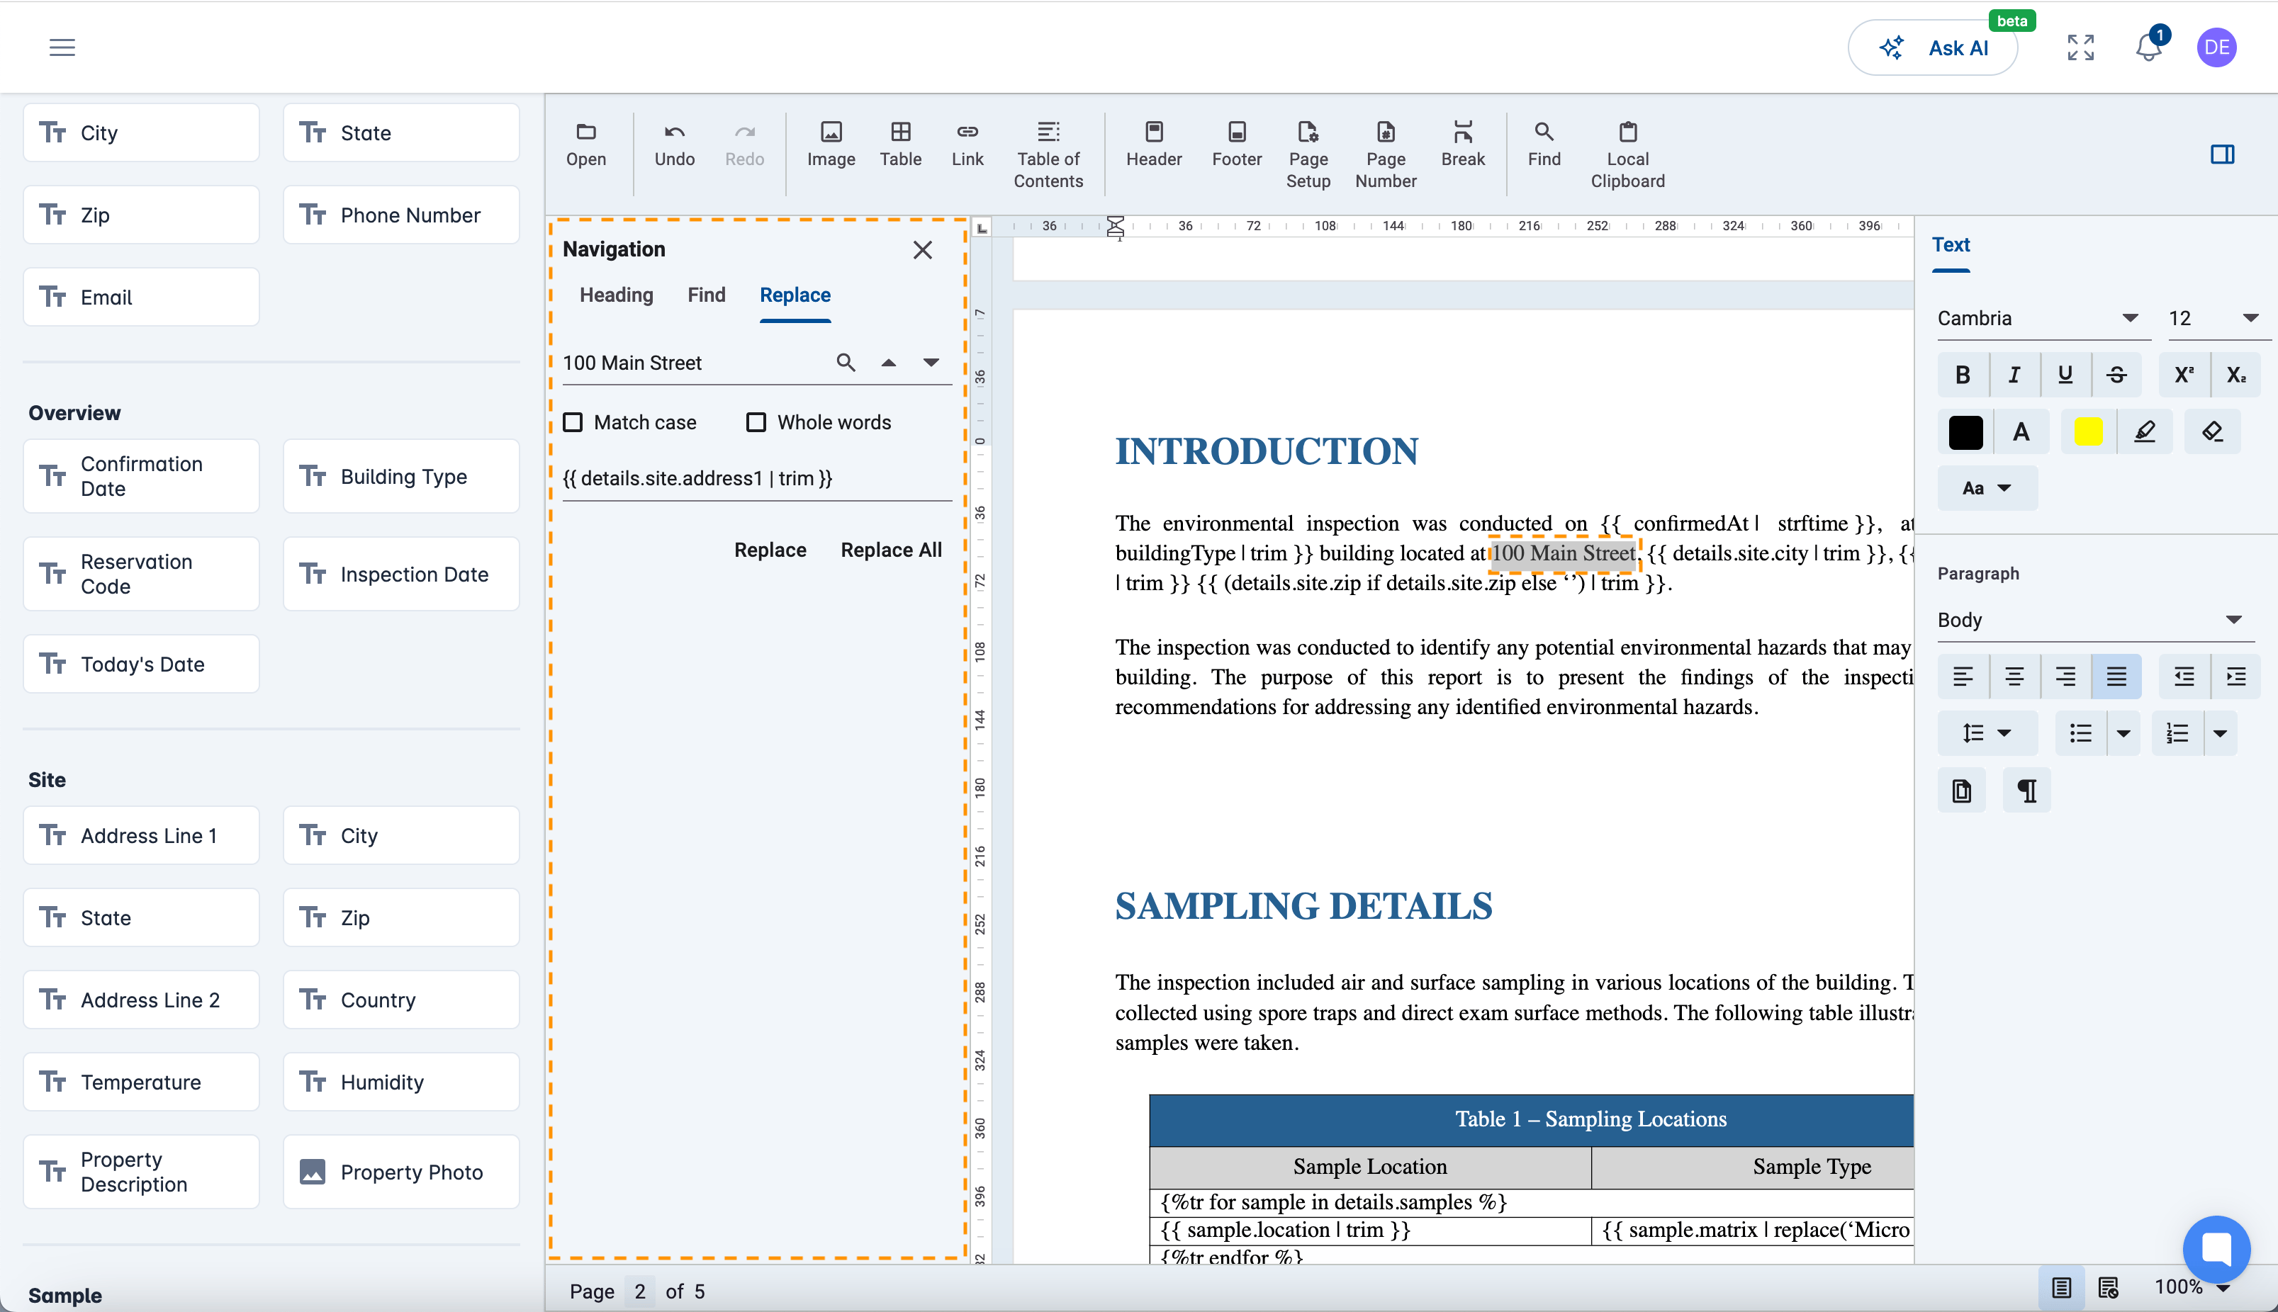Open the Find tool
2278x1312 pixels.
[1543, 145]
